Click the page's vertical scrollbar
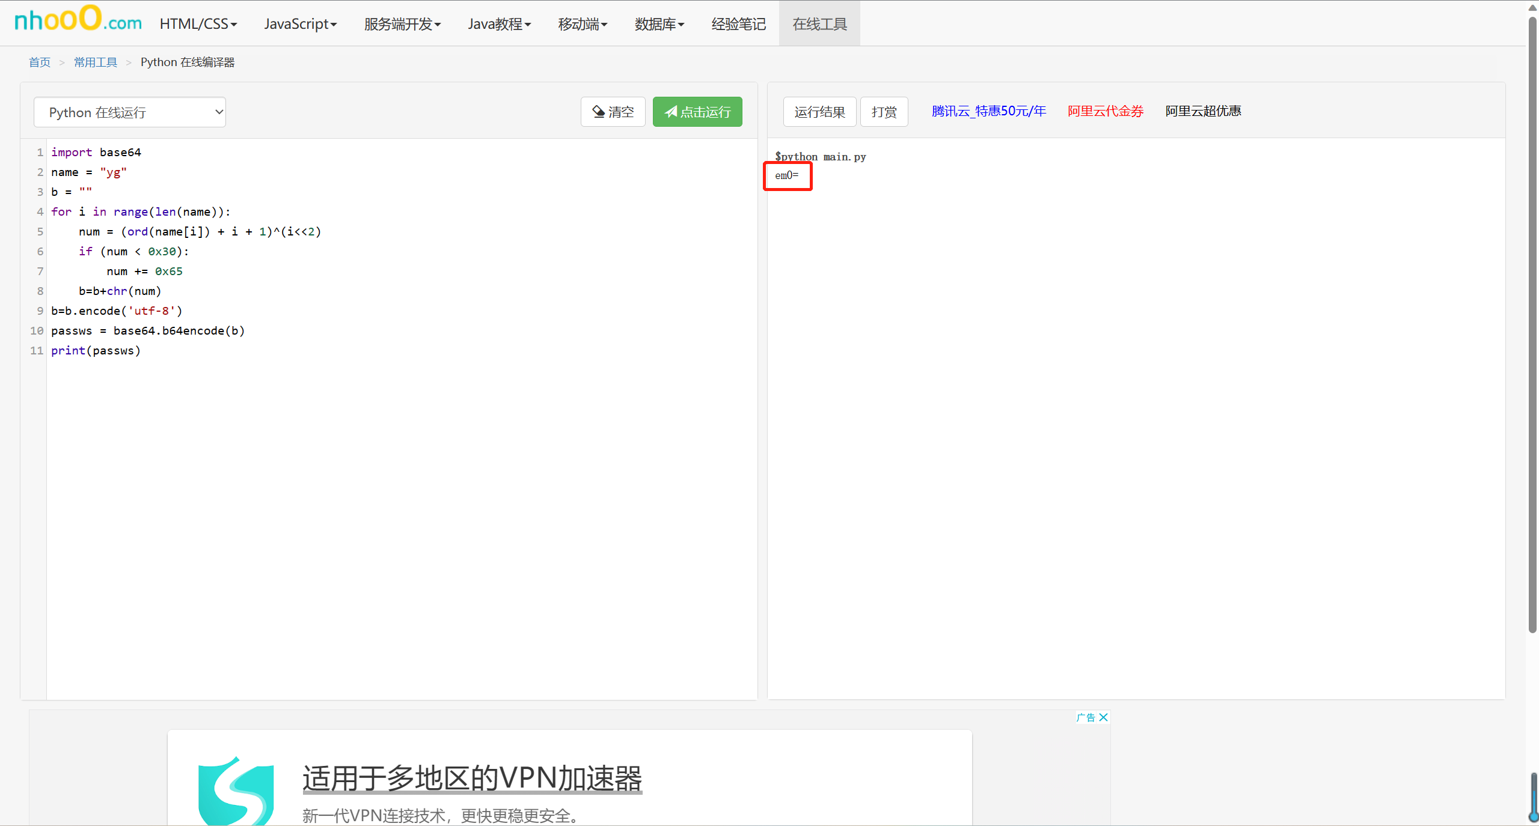The image size is (1539, 826). pos(1532,324)
